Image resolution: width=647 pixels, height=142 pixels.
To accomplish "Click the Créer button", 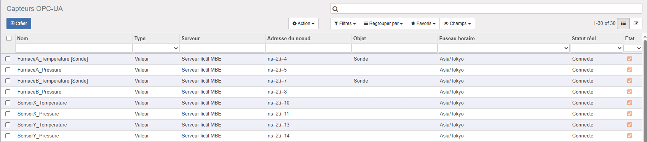I will coord(19,23).
